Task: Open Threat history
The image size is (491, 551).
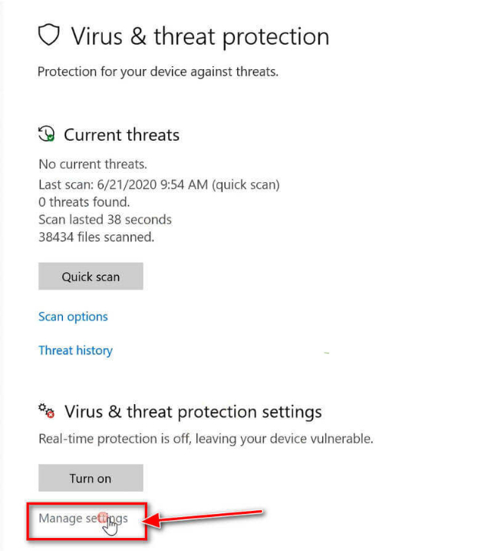Action: click(x=75, y=350)
